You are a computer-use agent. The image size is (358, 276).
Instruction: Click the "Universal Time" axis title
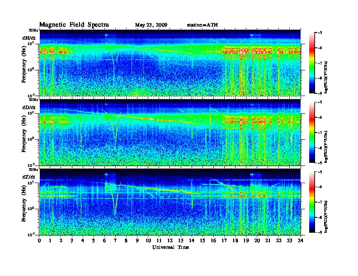(170, 247)
